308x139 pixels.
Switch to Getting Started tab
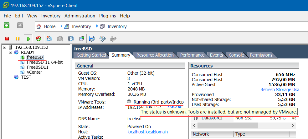tap(91, 55)
